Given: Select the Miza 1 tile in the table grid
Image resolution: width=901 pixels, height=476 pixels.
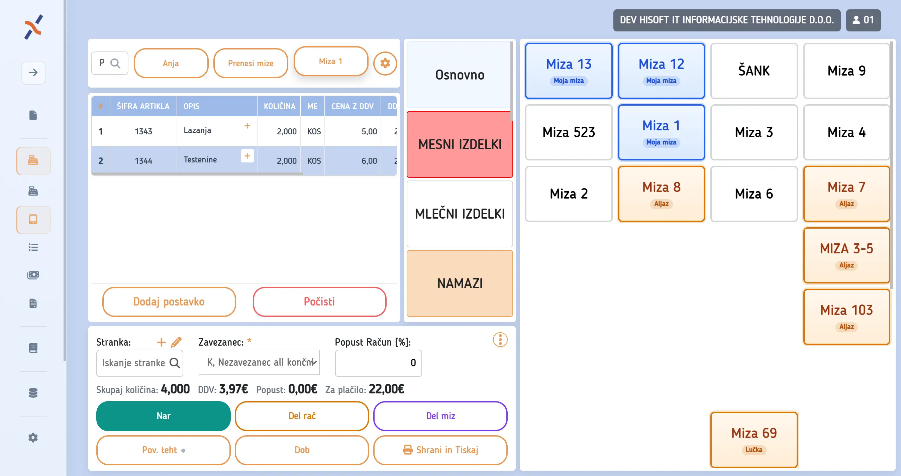Looking at the screenshot, I should 661,132.
